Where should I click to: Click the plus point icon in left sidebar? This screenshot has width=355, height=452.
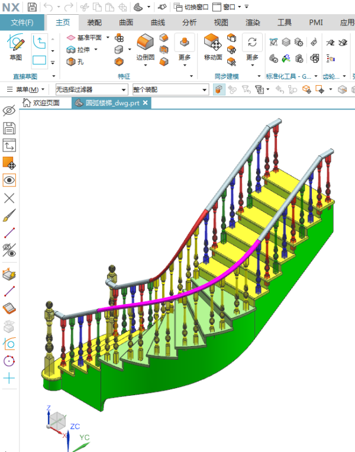point(9,378)
